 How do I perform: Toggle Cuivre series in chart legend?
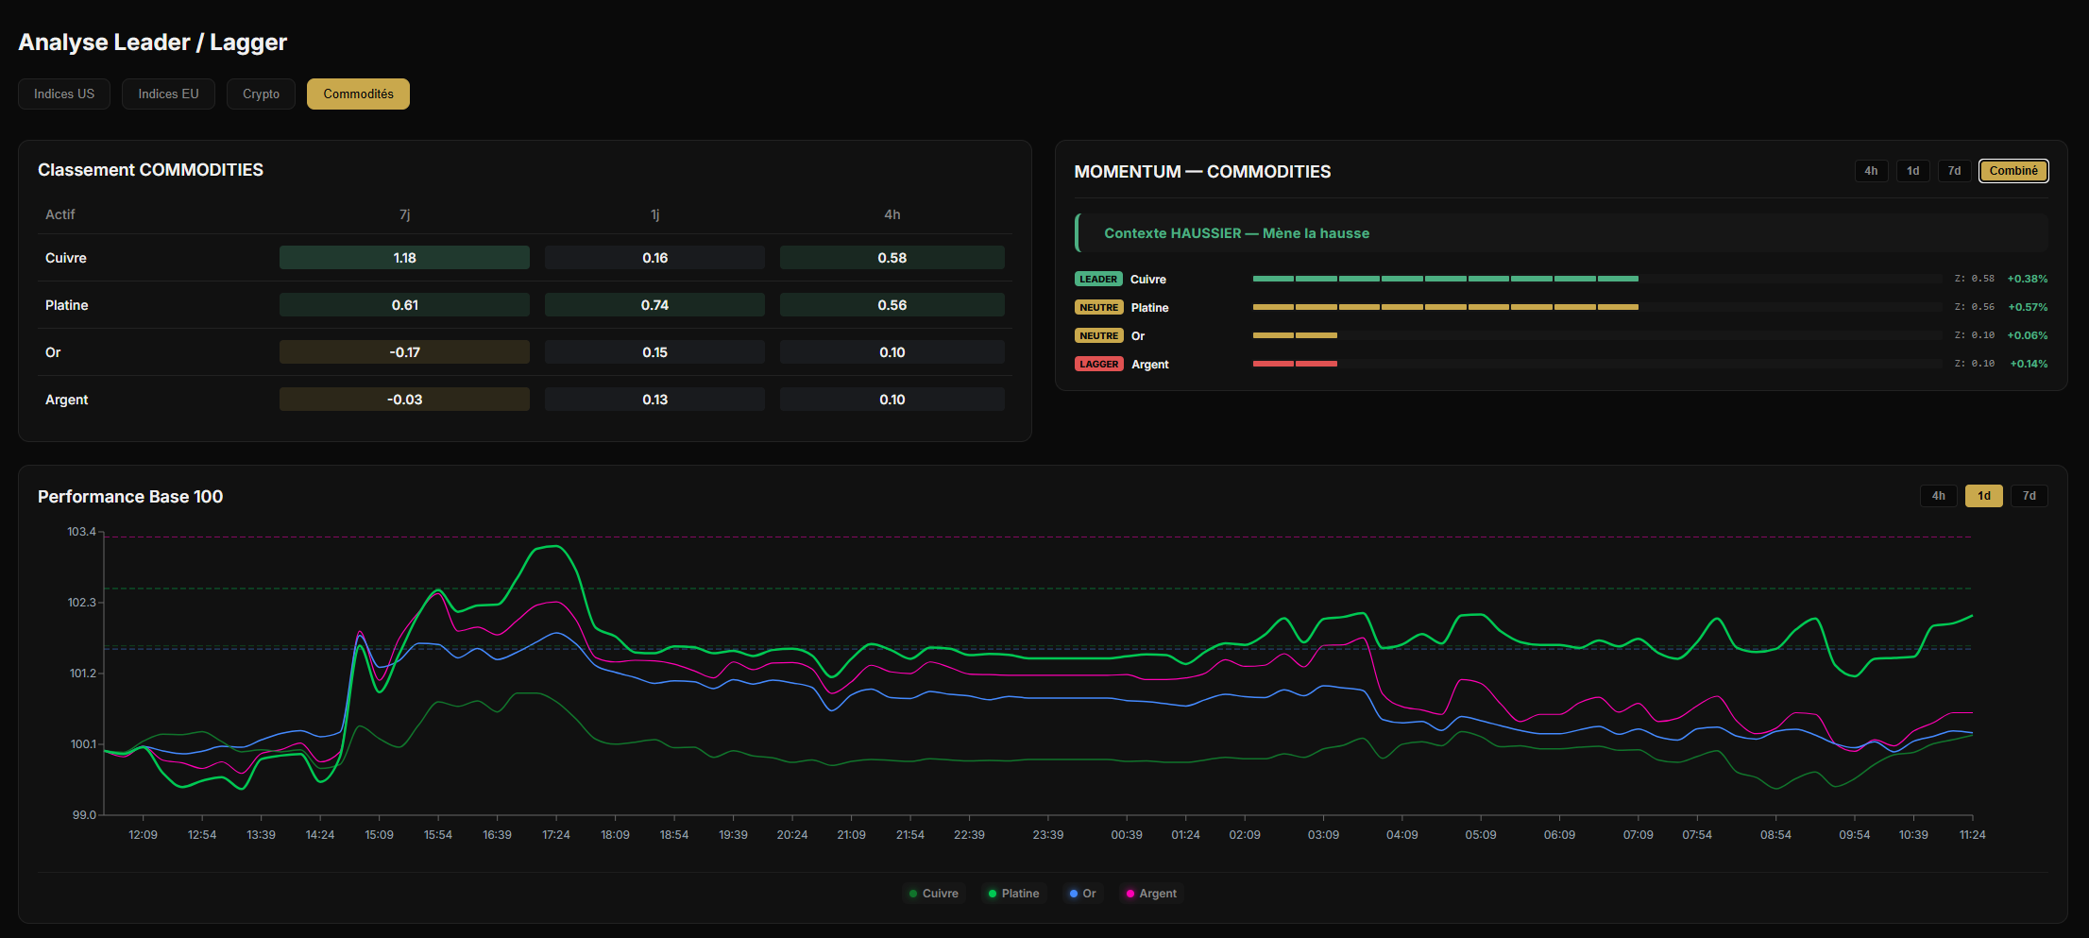pyautogui.click(x=933, y=894)
